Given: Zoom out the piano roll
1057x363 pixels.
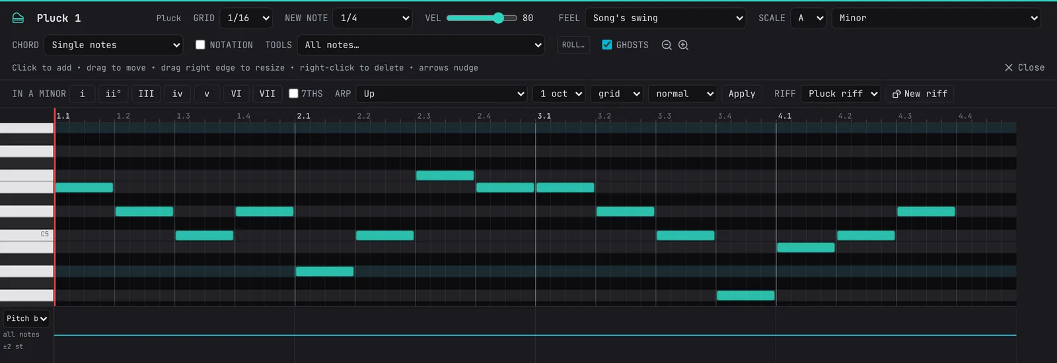Looking at the screenshot, I should [667, 45].
